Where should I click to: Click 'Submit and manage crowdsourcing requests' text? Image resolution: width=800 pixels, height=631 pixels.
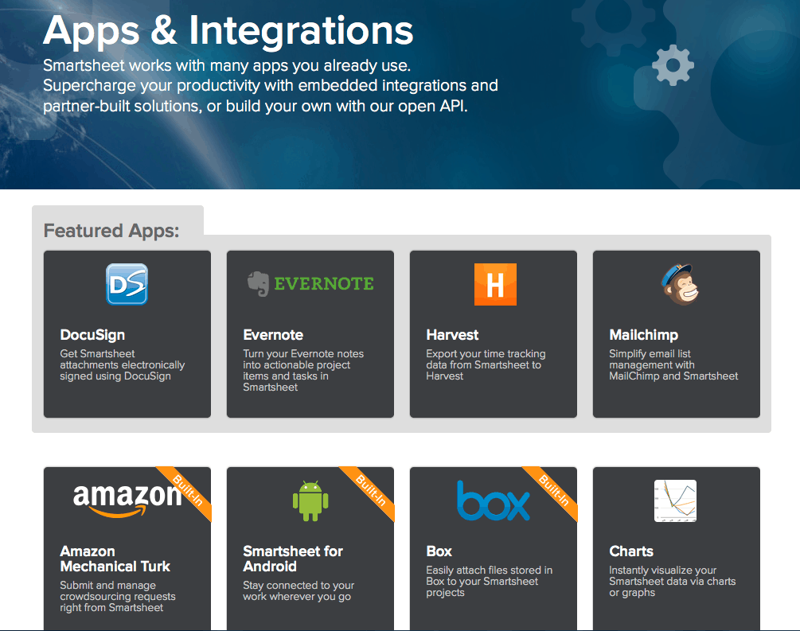[117, 596]
